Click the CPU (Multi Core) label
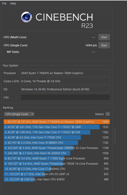 pyautogui.click(x=15, y=37)
